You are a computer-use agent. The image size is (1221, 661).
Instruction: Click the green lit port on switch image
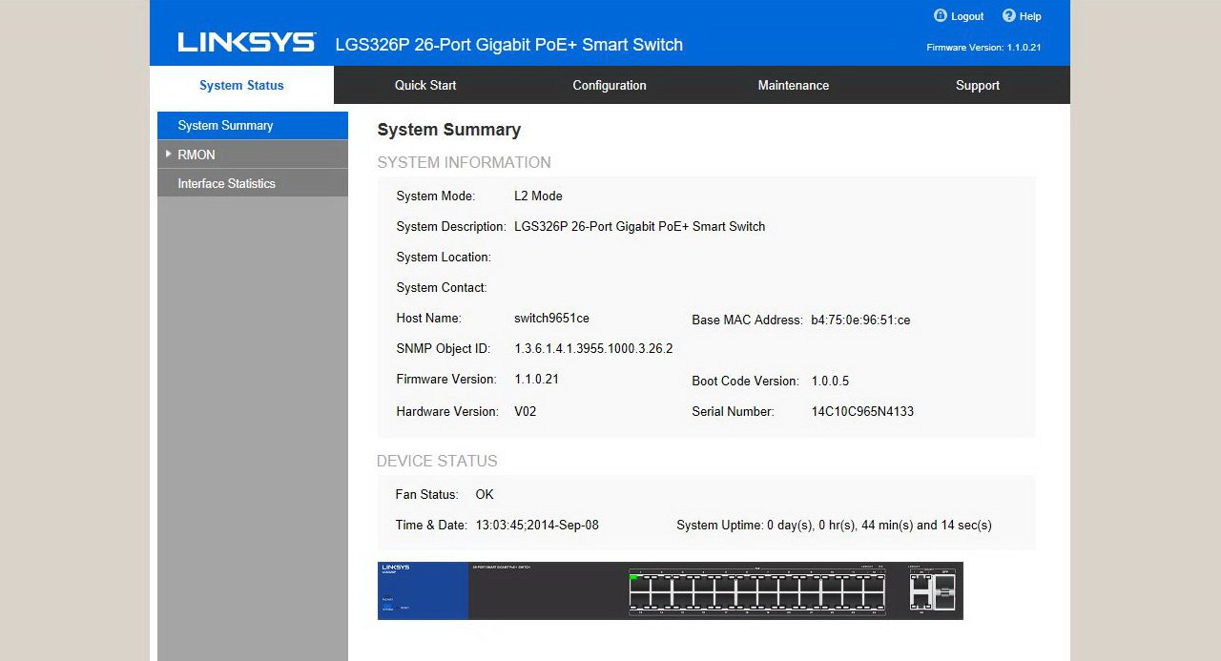[x=633, y=577]
